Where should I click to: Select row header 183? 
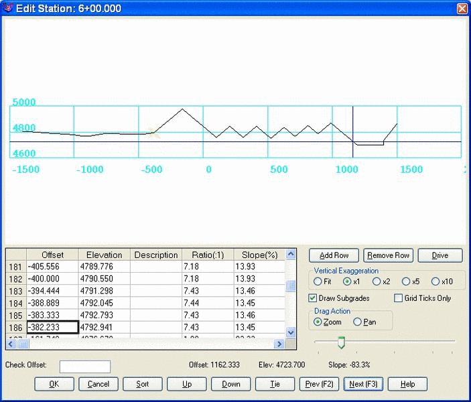16,291
